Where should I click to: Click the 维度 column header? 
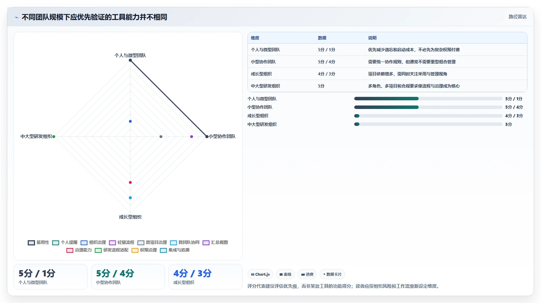tap(255, 38)
